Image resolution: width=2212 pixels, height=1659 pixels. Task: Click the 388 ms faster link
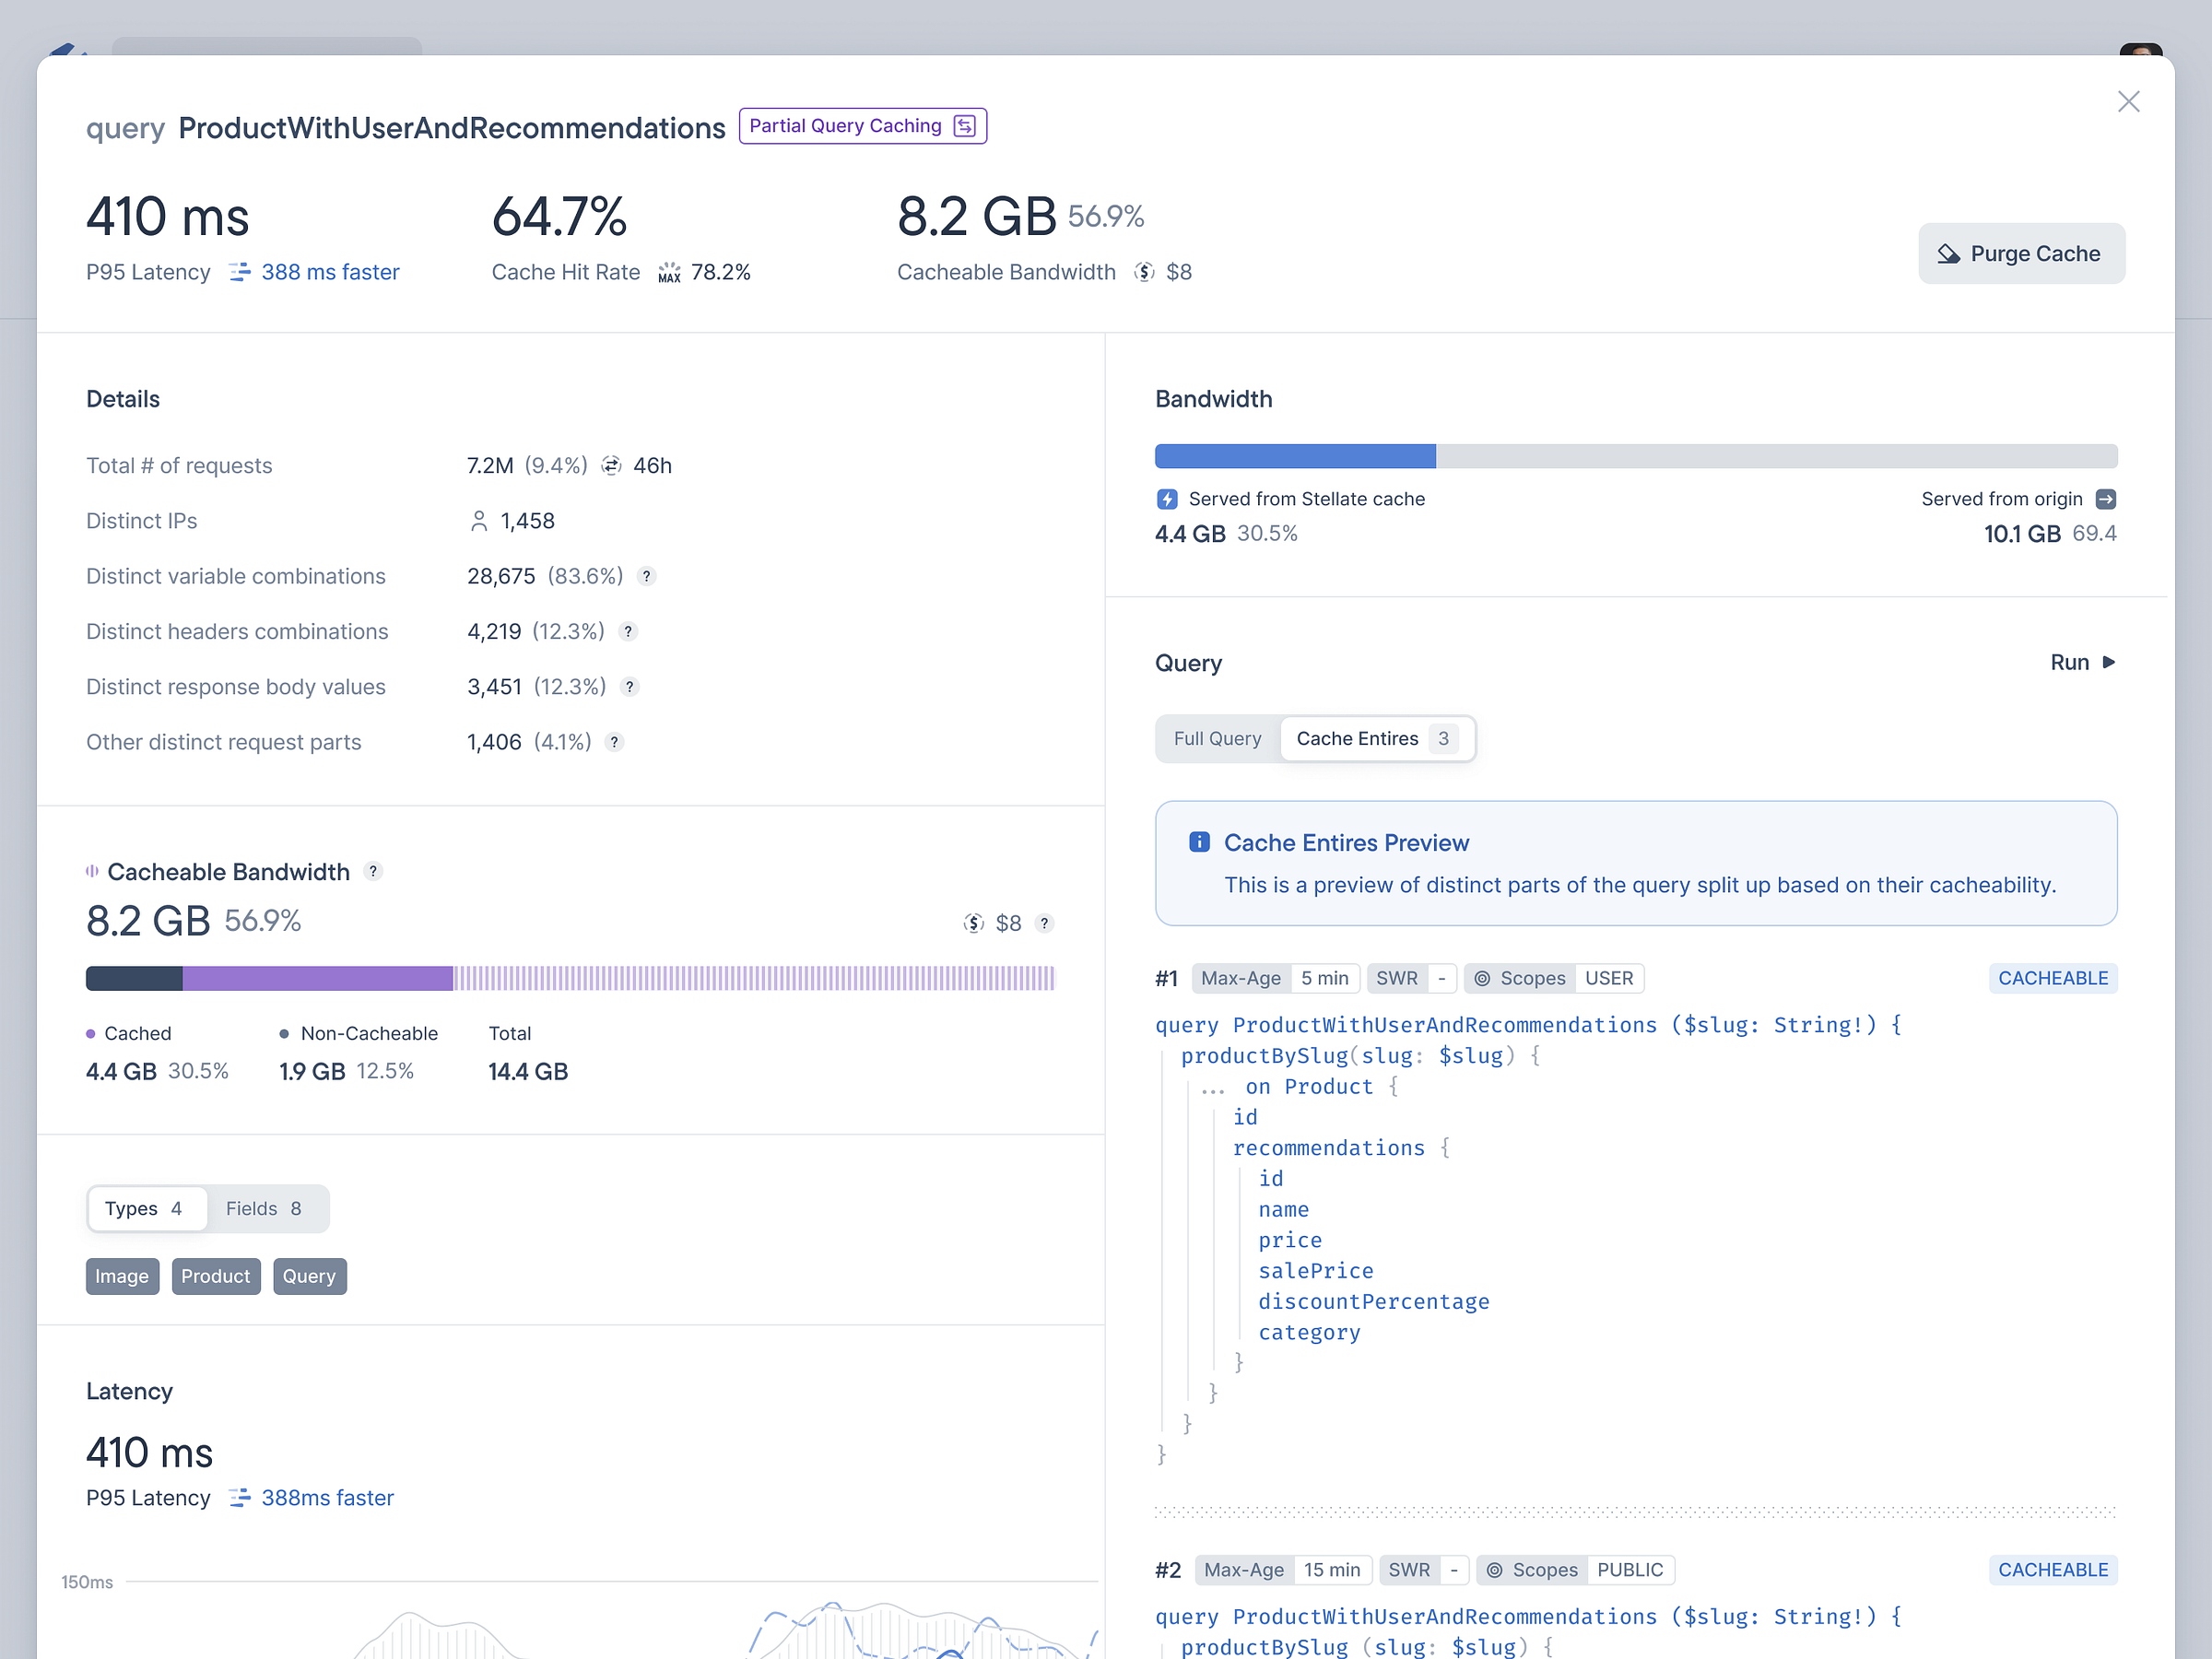(330, 272)
